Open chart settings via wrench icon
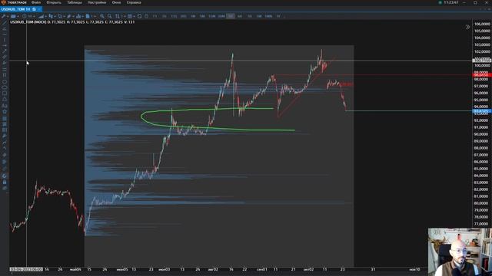The width and height of the screenshot is (492, 276). (x=4, y=16)
